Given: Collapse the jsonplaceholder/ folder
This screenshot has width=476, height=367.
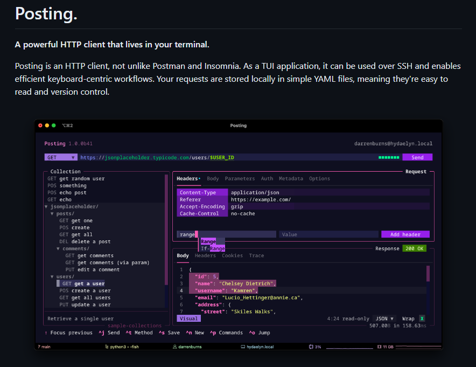Looking at the screenshot, I should click(x=46, y=207).
